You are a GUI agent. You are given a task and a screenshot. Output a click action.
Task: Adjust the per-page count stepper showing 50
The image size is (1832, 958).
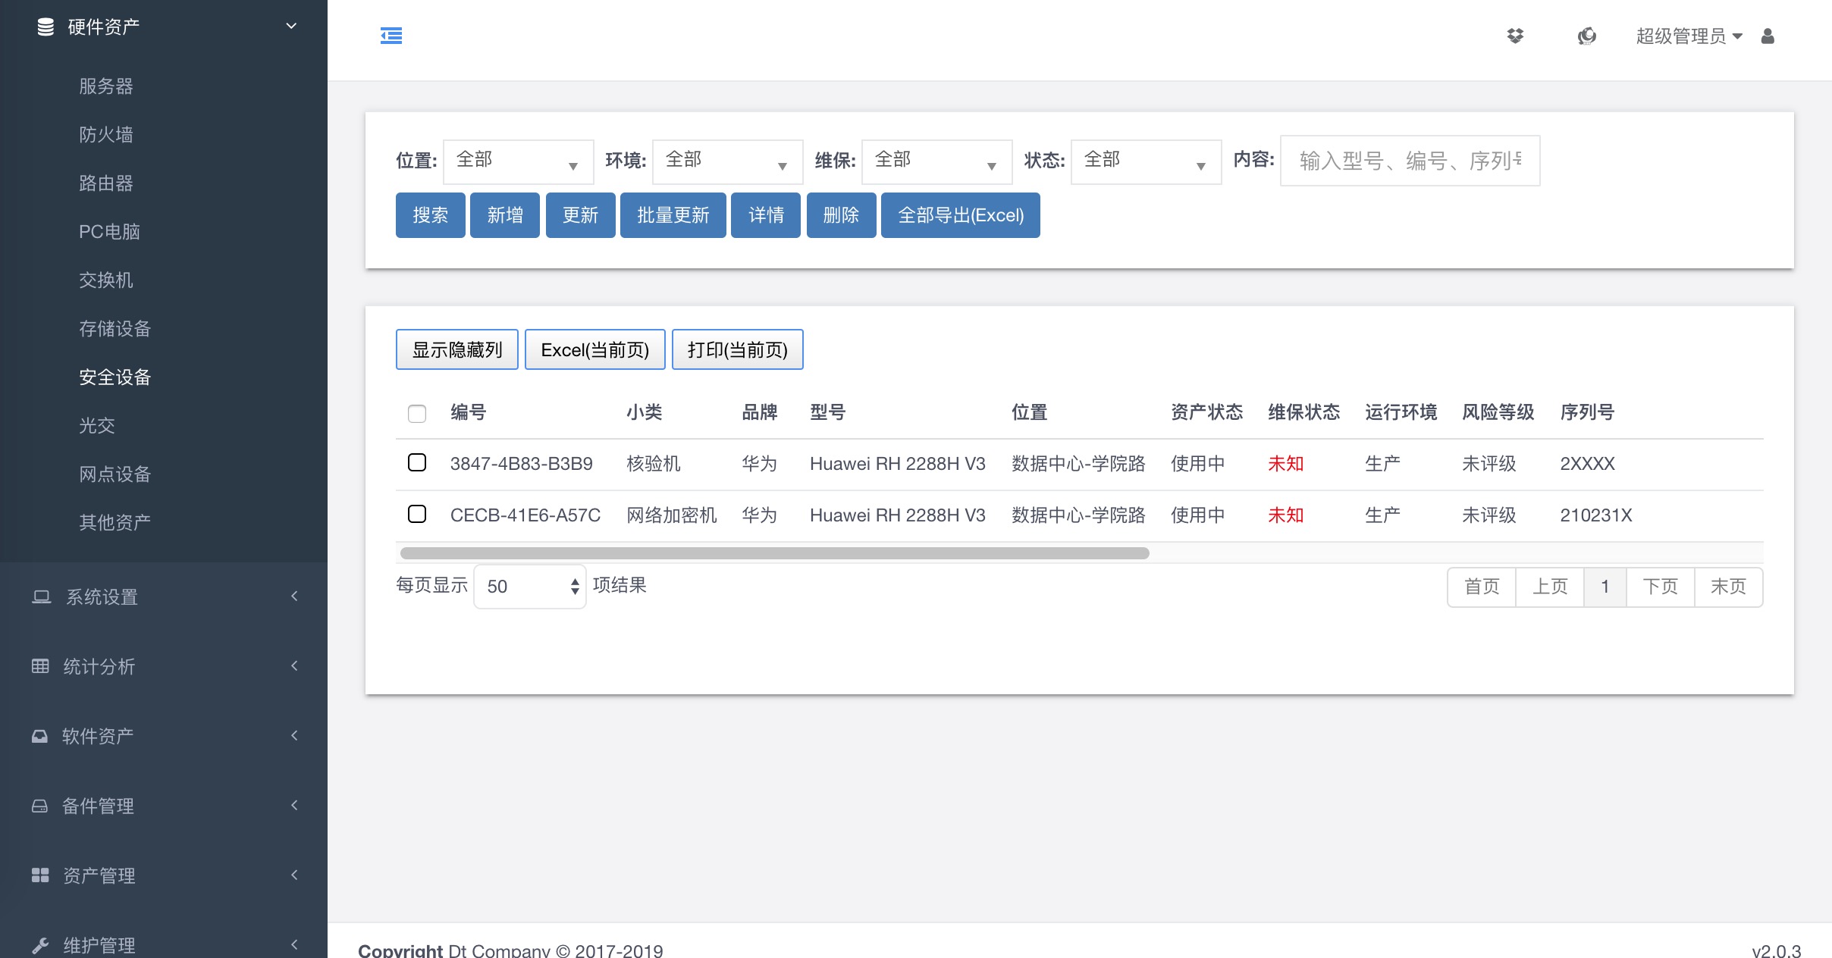point(573,586)
